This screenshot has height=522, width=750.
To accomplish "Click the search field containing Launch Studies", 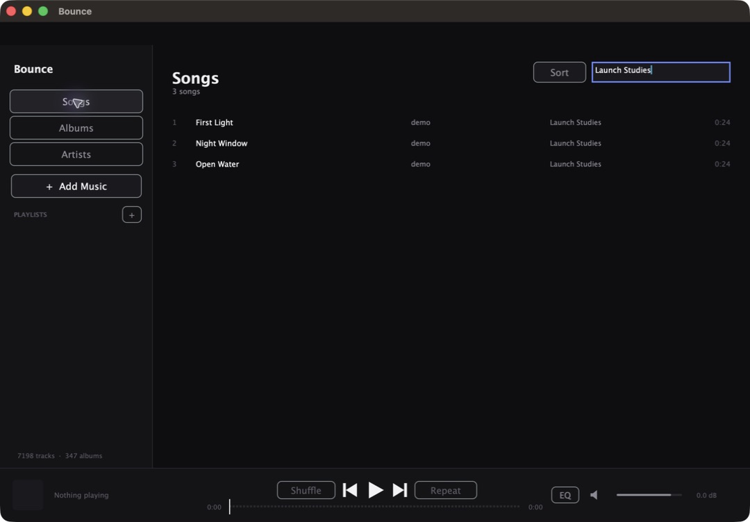I will point(661,72).
